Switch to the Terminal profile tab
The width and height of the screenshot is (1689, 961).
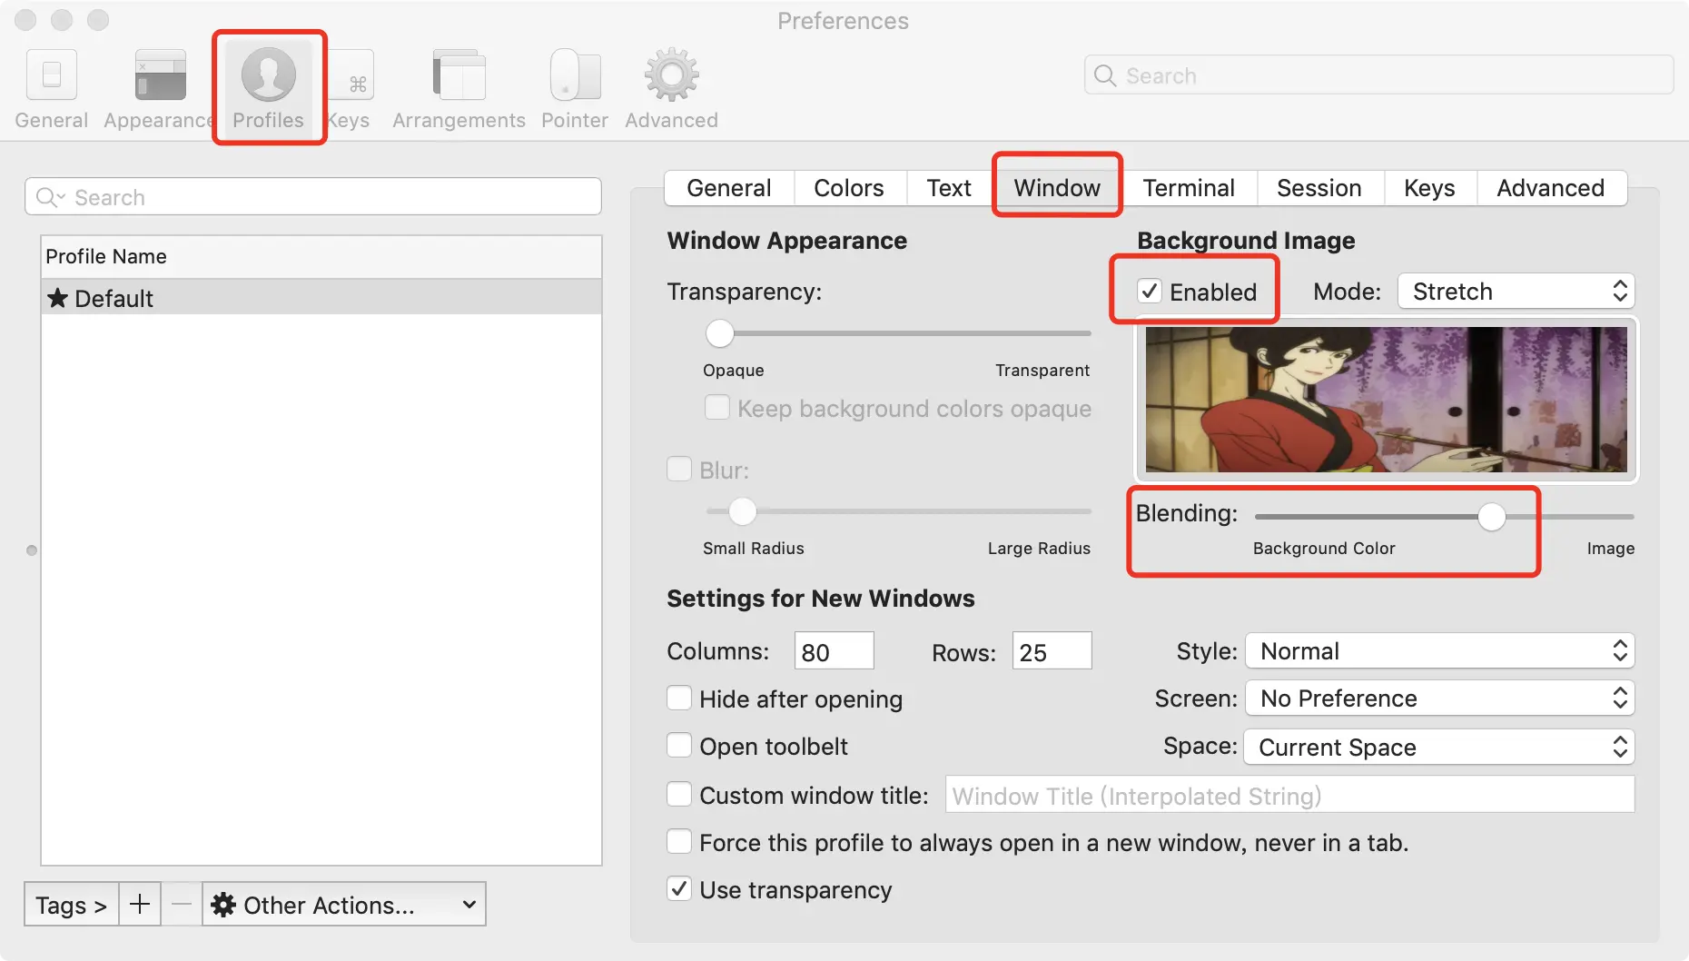click(1189, 188)
